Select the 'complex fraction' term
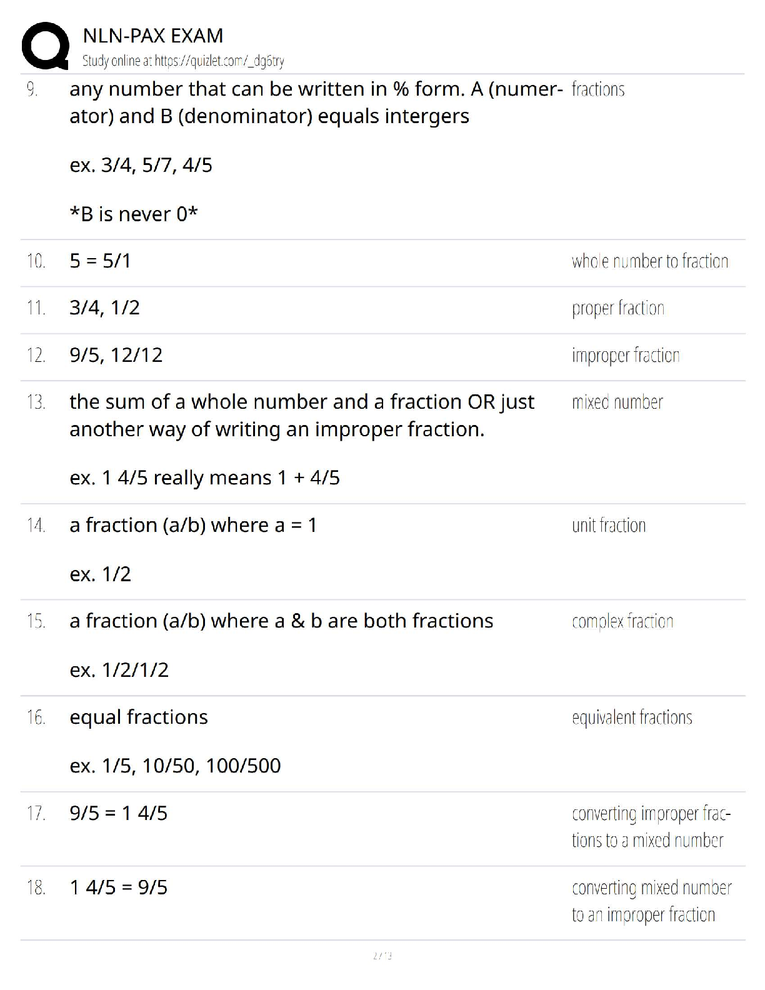 coord(622,622)
